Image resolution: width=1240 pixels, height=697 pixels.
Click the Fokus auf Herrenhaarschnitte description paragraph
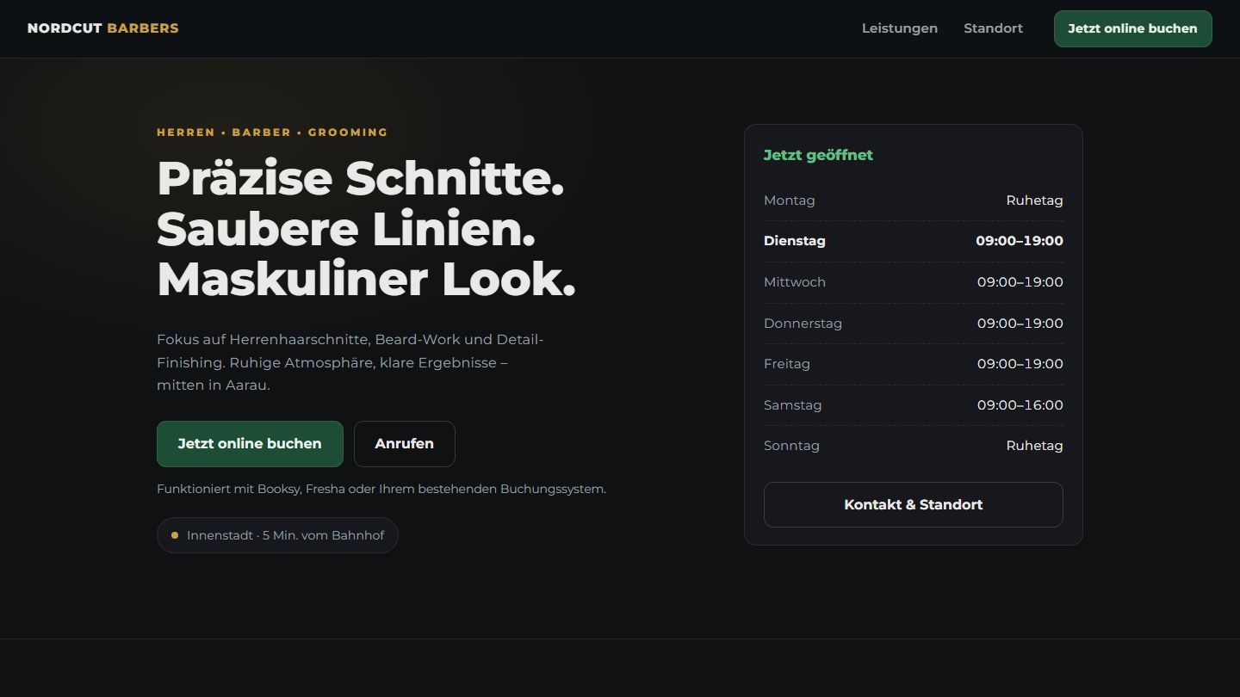tap(350, 362)
